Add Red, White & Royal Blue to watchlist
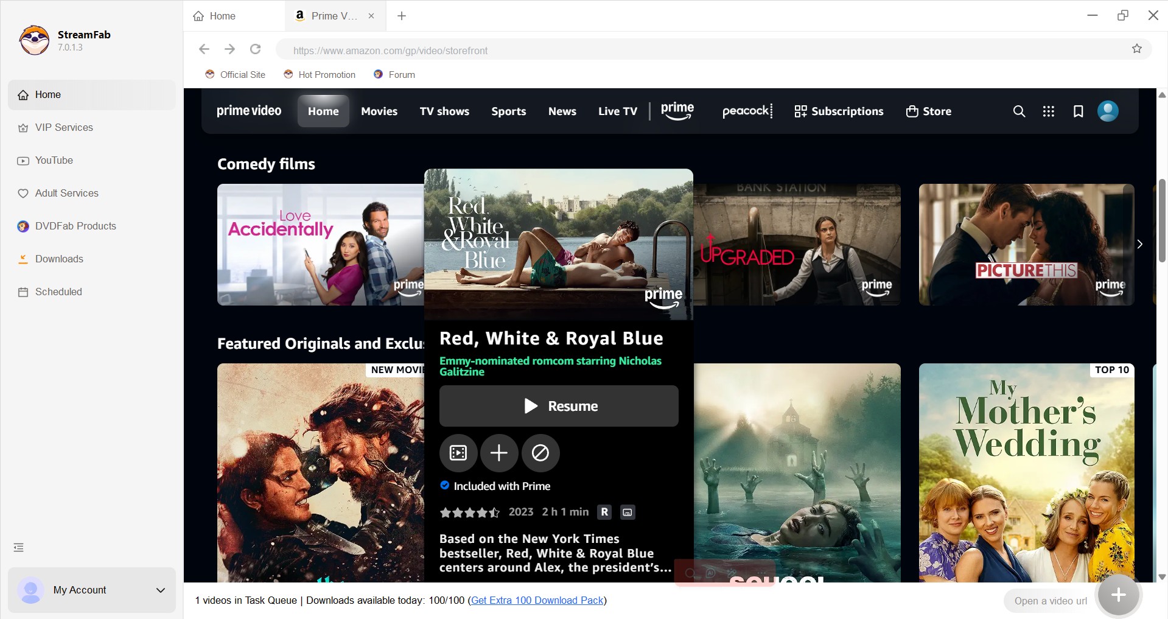 [x=499, y=453]
